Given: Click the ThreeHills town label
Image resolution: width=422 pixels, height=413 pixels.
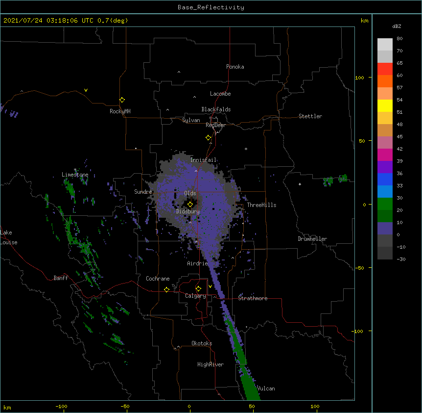Looking at the screenshot, I should click(261, 205).
